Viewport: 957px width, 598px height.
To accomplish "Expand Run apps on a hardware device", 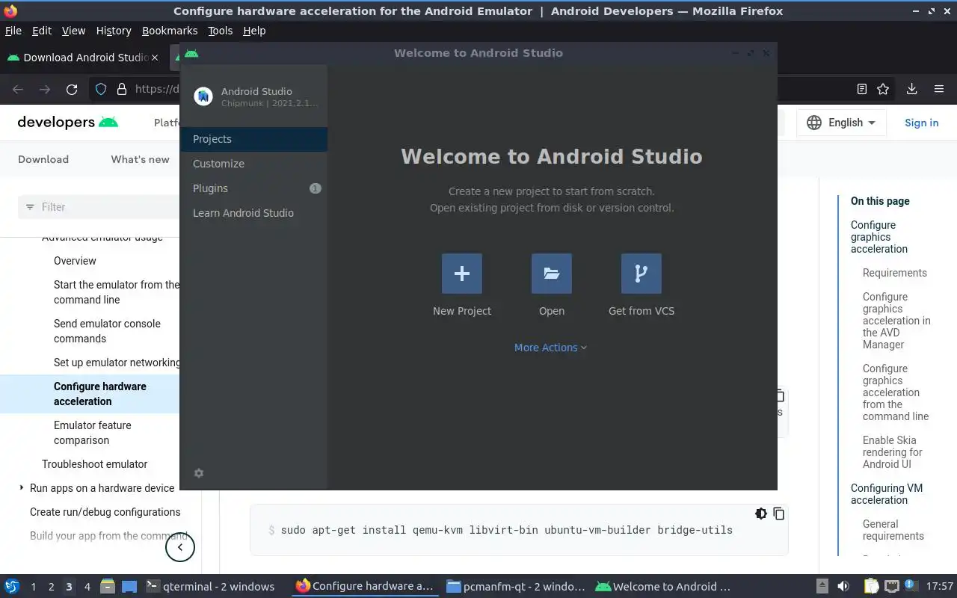I will 22,488.
